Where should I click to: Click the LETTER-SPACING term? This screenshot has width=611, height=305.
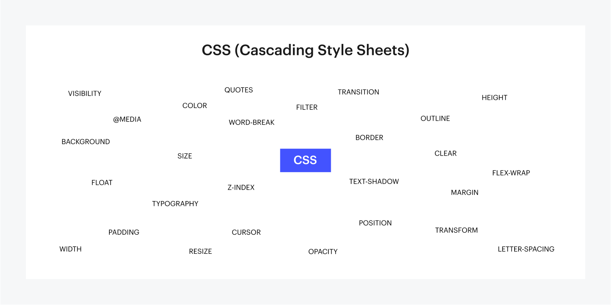526,249
